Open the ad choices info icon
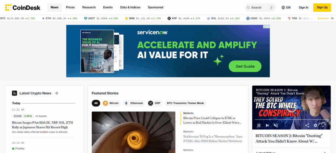This screenshot has width=336, height=153. (265, 27)
